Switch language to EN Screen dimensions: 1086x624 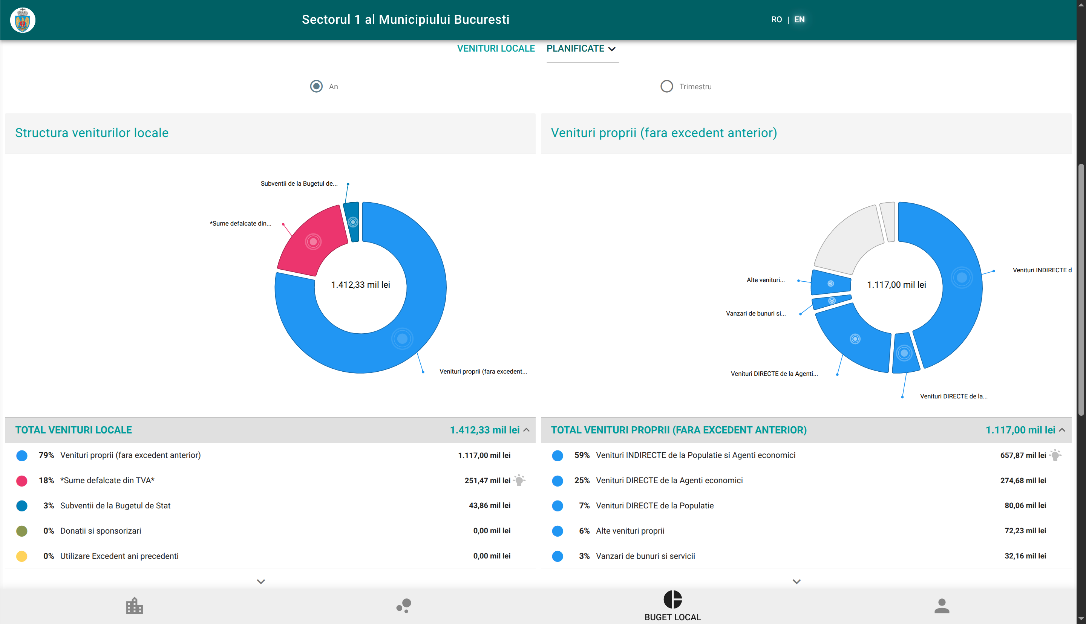tap(799, 19)
